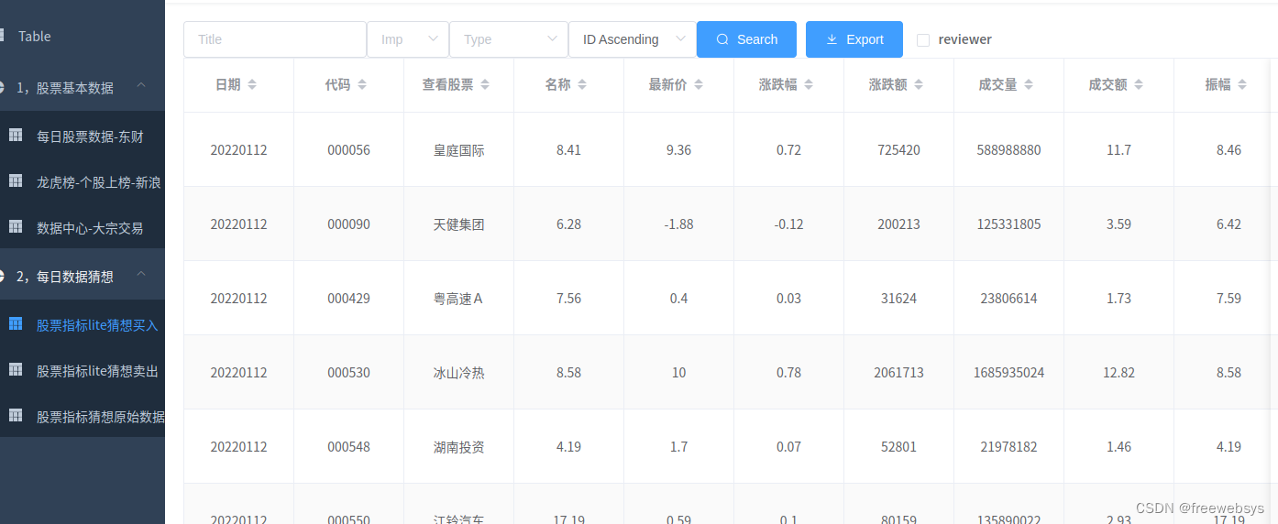Collapse the 1，股票基本数据 menu section
This screenshot has width=1278, height=524.
pos(83,88)
